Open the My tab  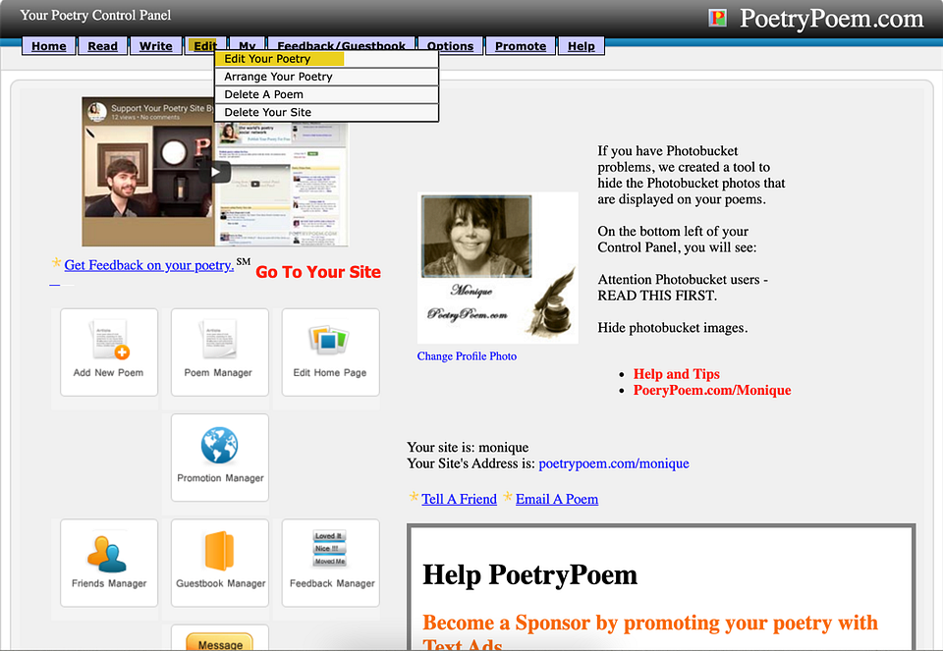pos(248,45)
